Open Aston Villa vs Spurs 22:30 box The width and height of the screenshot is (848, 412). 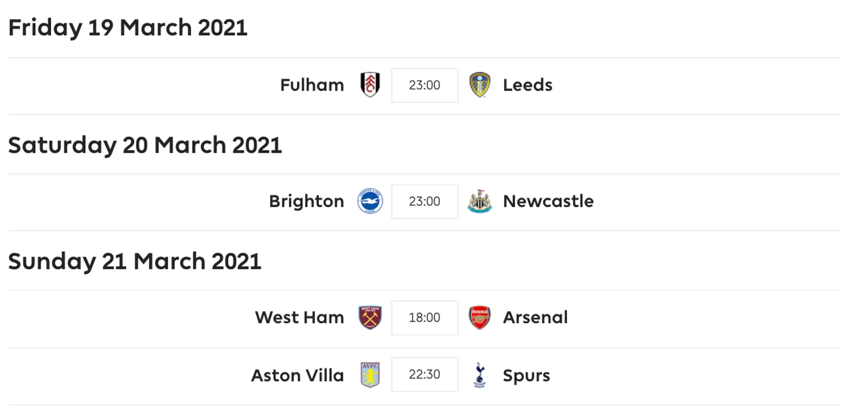click(425, 375)
